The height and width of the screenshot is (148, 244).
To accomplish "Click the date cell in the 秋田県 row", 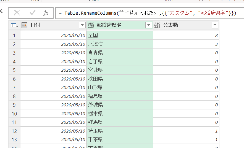I will pos(53,79).
